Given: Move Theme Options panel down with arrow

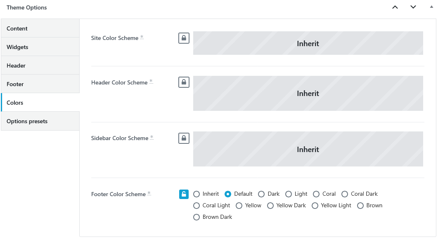Looking at the screenshot, I should click(413, 7).
